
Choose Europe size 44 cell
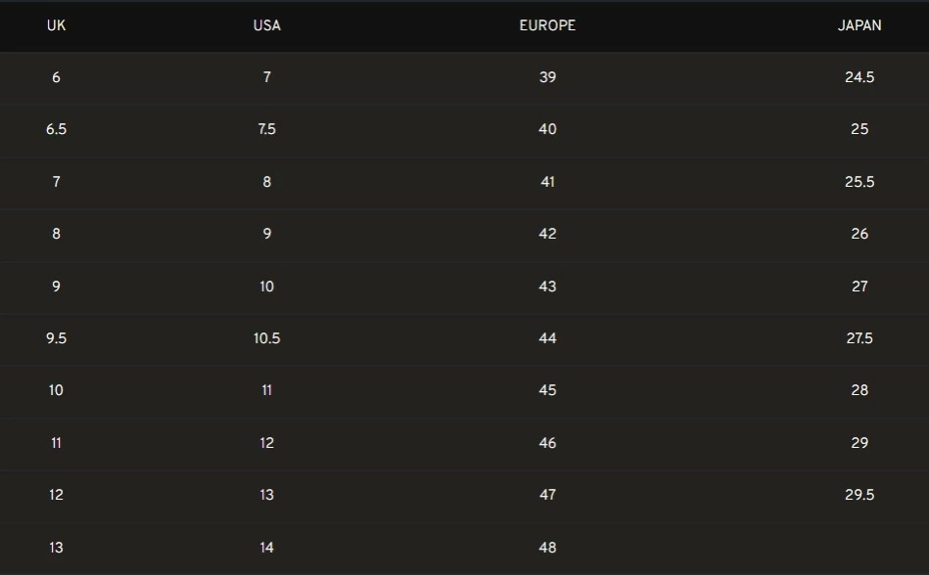(x=547, y=338)
